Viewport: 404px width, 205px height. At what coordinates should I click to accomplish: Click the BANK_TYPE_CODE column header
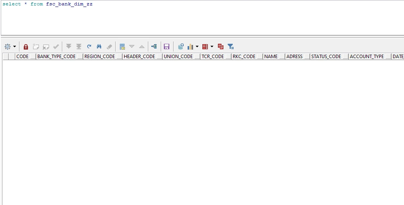(x=56, y=57)
